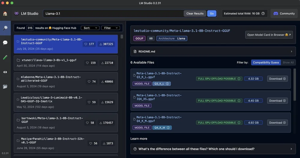
Task: Click the GGUF tag on model header
Action: point(139,38)
